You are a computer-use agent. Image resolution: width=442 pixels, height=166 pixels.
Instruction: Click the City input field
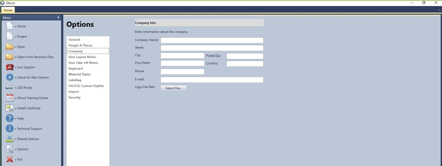click(x=182, y=56)
